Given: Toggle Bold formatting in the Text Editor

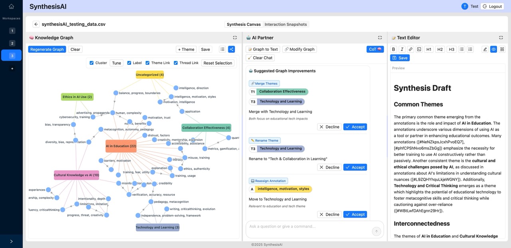Looking at the screenshot, I should (394, 49).
